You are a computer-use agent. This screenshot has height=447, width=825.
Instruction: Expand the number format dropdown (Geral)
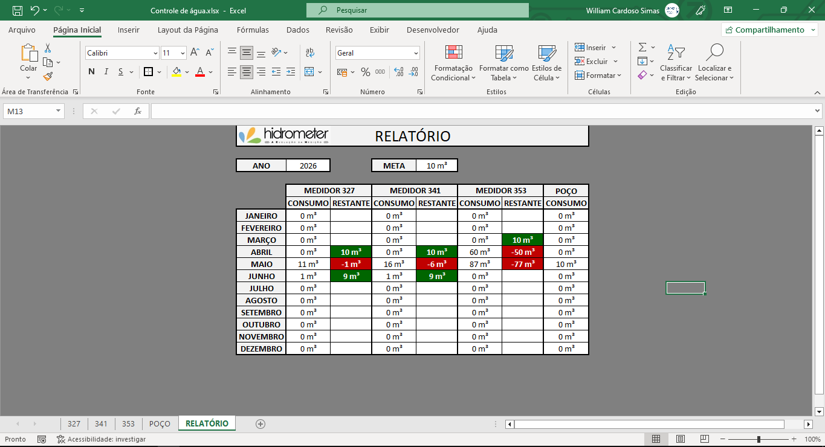(x=416, y=53)
